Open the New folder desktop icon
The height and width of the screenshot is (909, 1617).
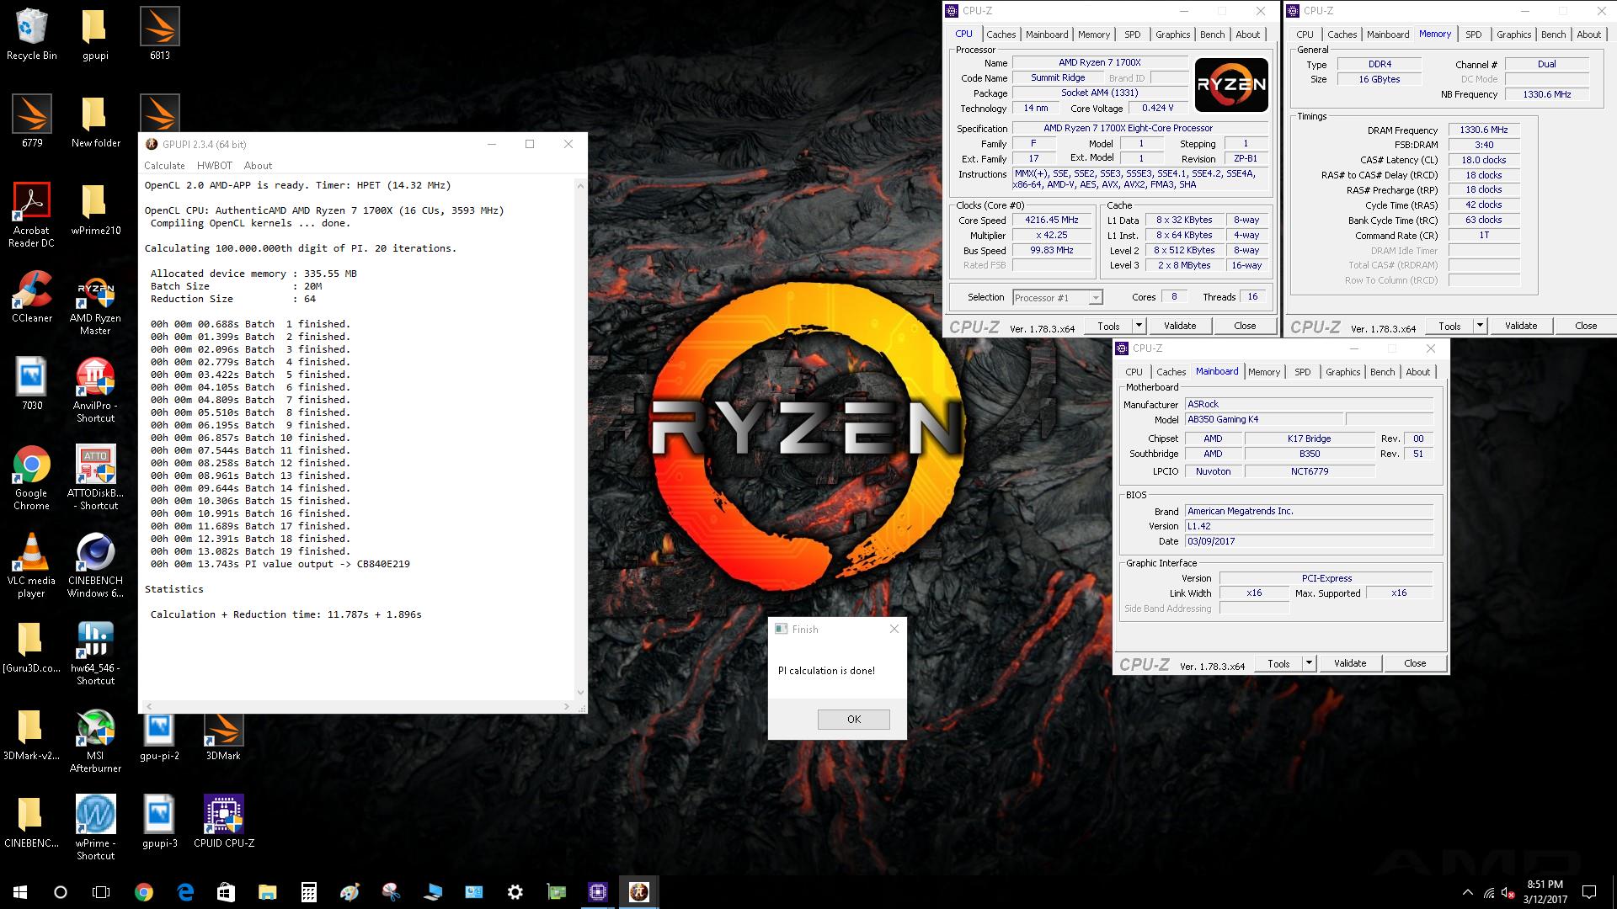pyautogui.click(x=95, y=122)
